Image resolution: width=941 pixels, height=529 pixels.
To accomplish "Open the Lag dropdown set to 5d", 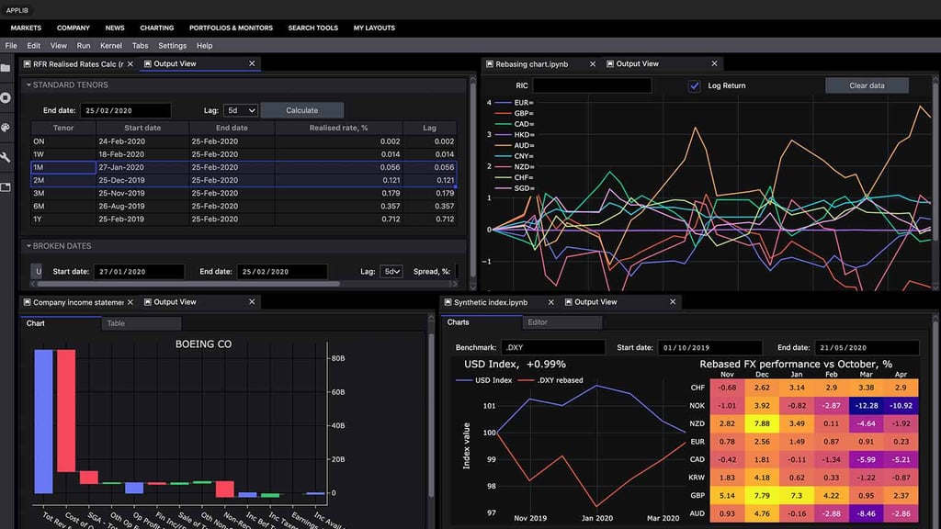I will [x=240, y=108].
